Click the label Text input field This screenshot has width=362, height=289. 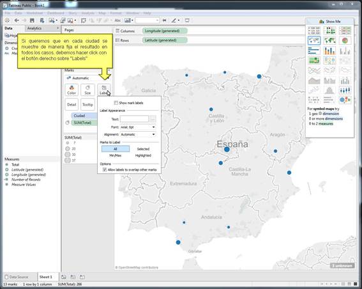pyautogui.click(x=134, y=120)
